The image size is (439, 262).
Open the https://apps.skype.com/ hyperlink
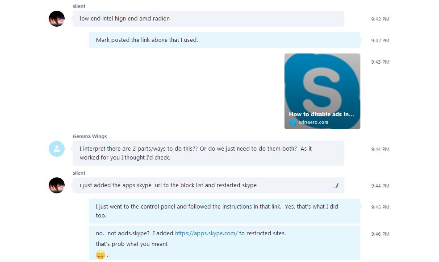tap(206, 233)
